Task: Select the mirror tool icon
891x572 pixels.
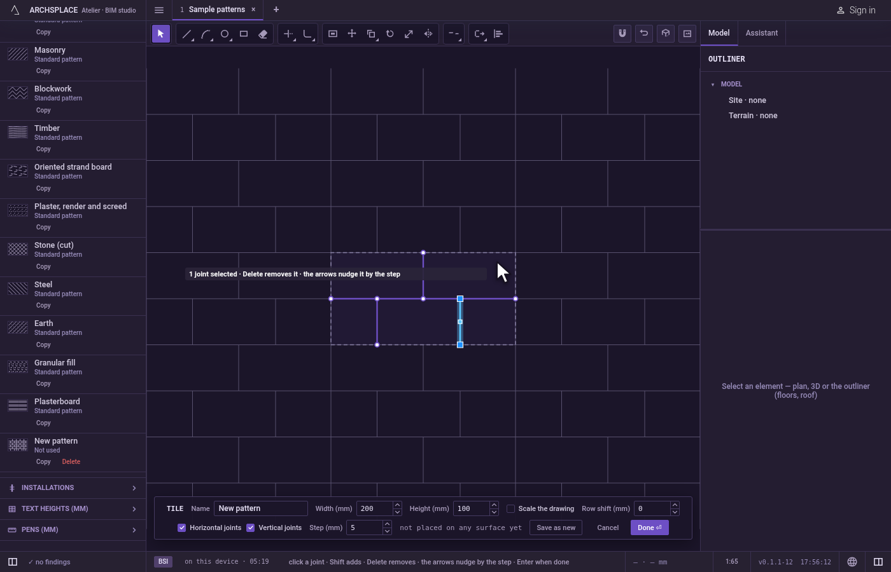Action: [428, 34]
